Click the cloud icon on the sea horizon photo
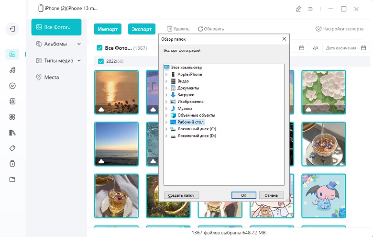Screen dimensions: 373x237 pyautogui.click(x=101, y=161)
